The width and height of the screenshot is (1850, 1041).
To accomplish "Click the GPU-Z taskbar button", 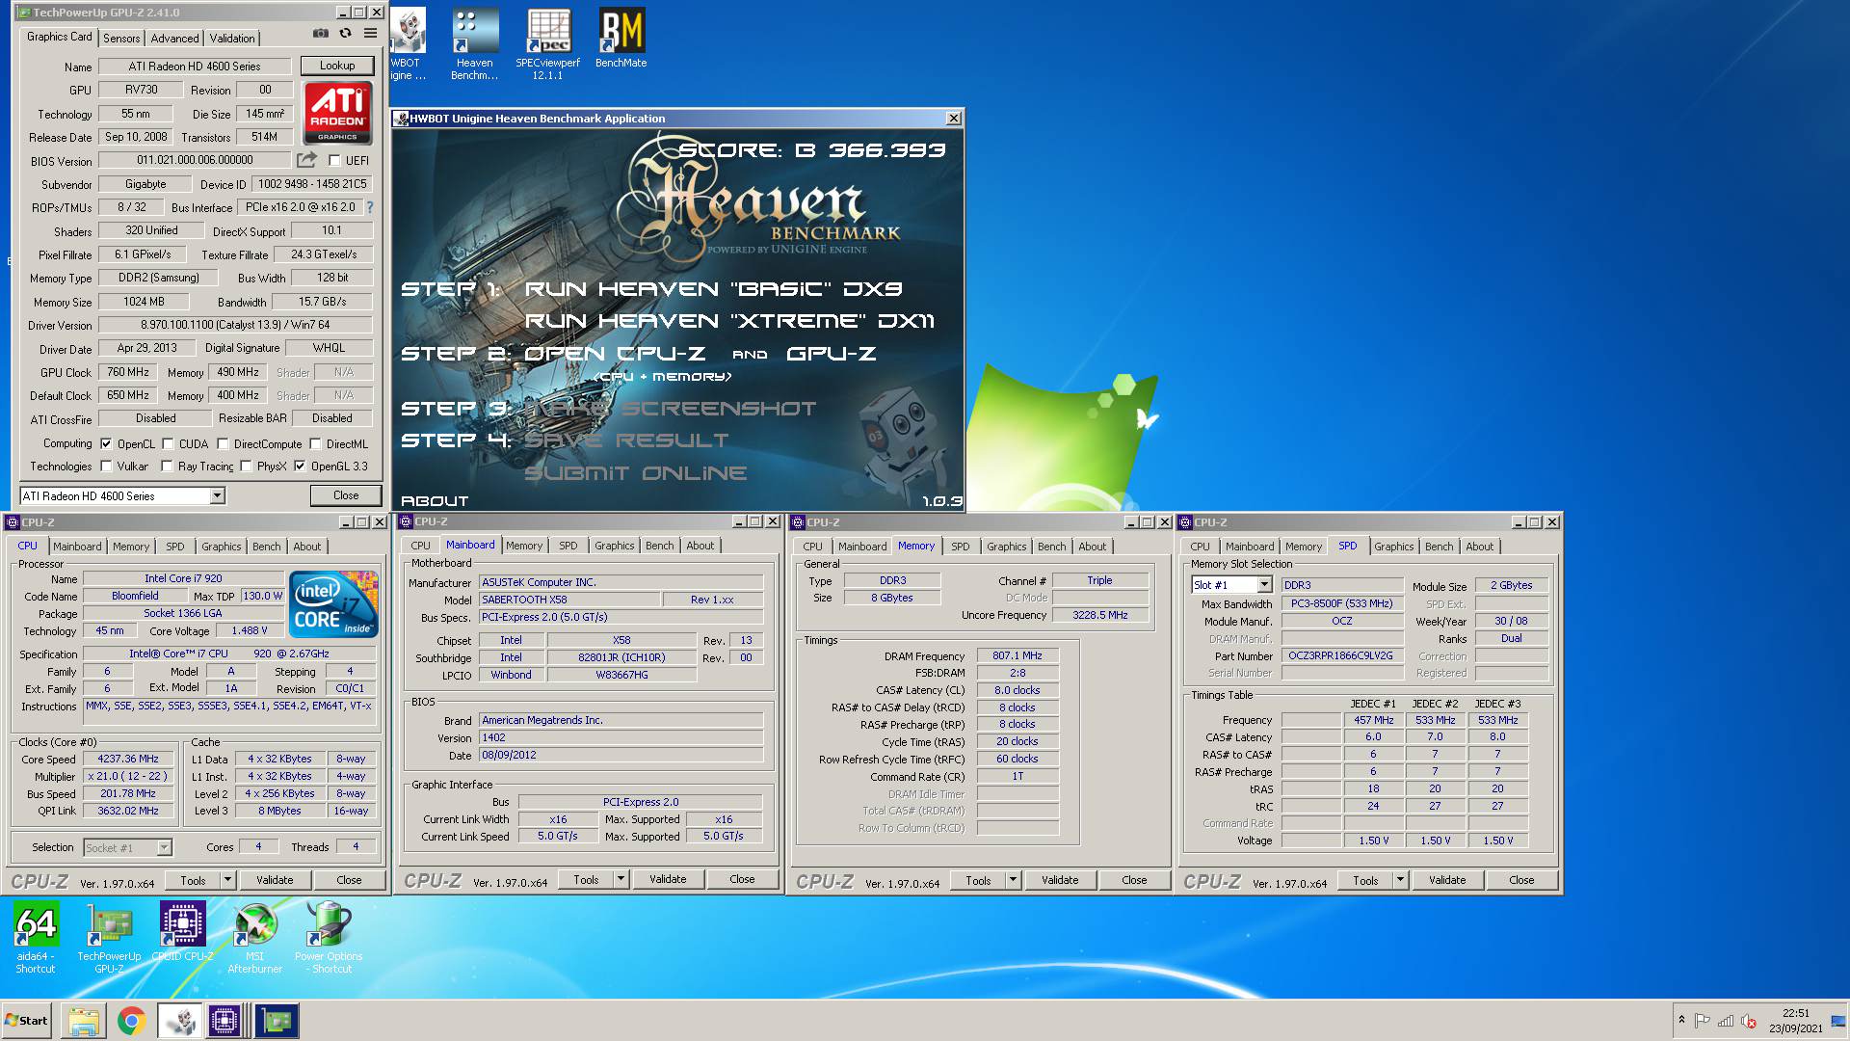I will click(277, 1021).
